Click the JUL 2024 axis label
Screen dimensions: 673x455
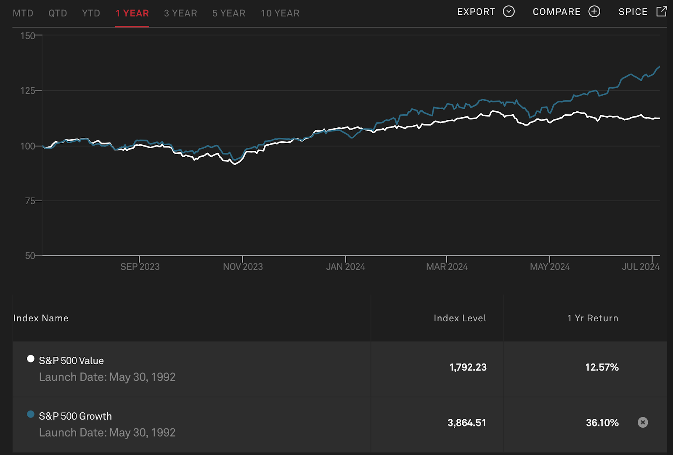pyautogui.click(x=641, y=267)
